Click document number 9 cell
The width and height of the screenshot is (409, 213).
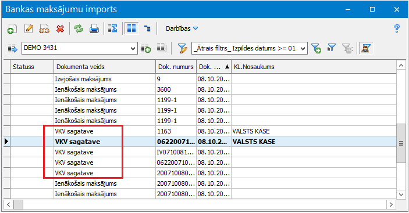(x=176, y=79)
